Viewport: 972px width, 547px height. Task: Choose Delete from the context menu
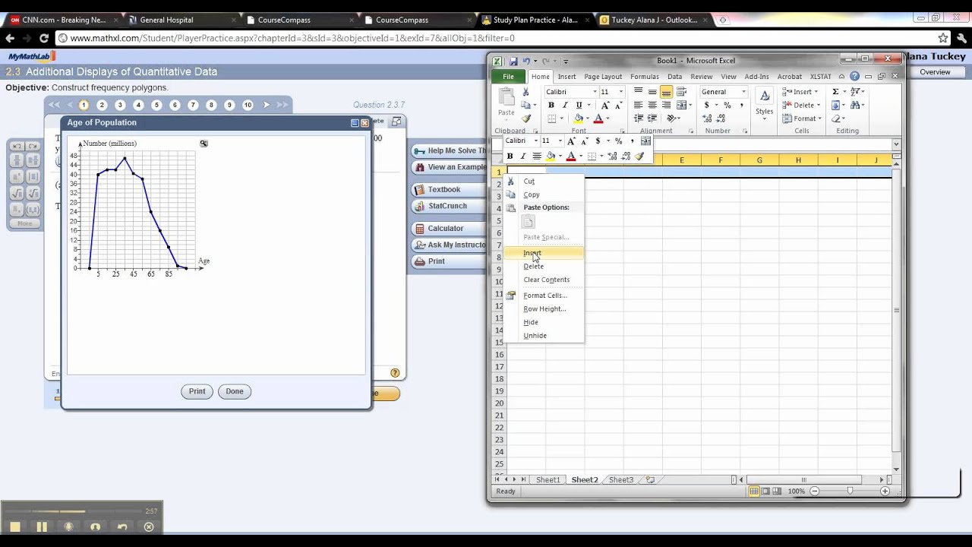pyautogui.click(x=533, y=266)
